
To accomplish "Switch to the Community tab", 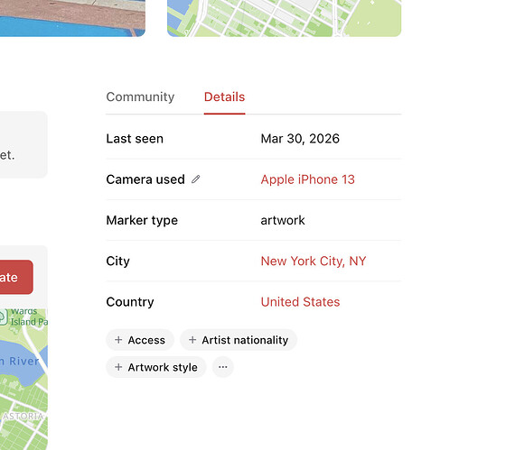I will [140, 97].
